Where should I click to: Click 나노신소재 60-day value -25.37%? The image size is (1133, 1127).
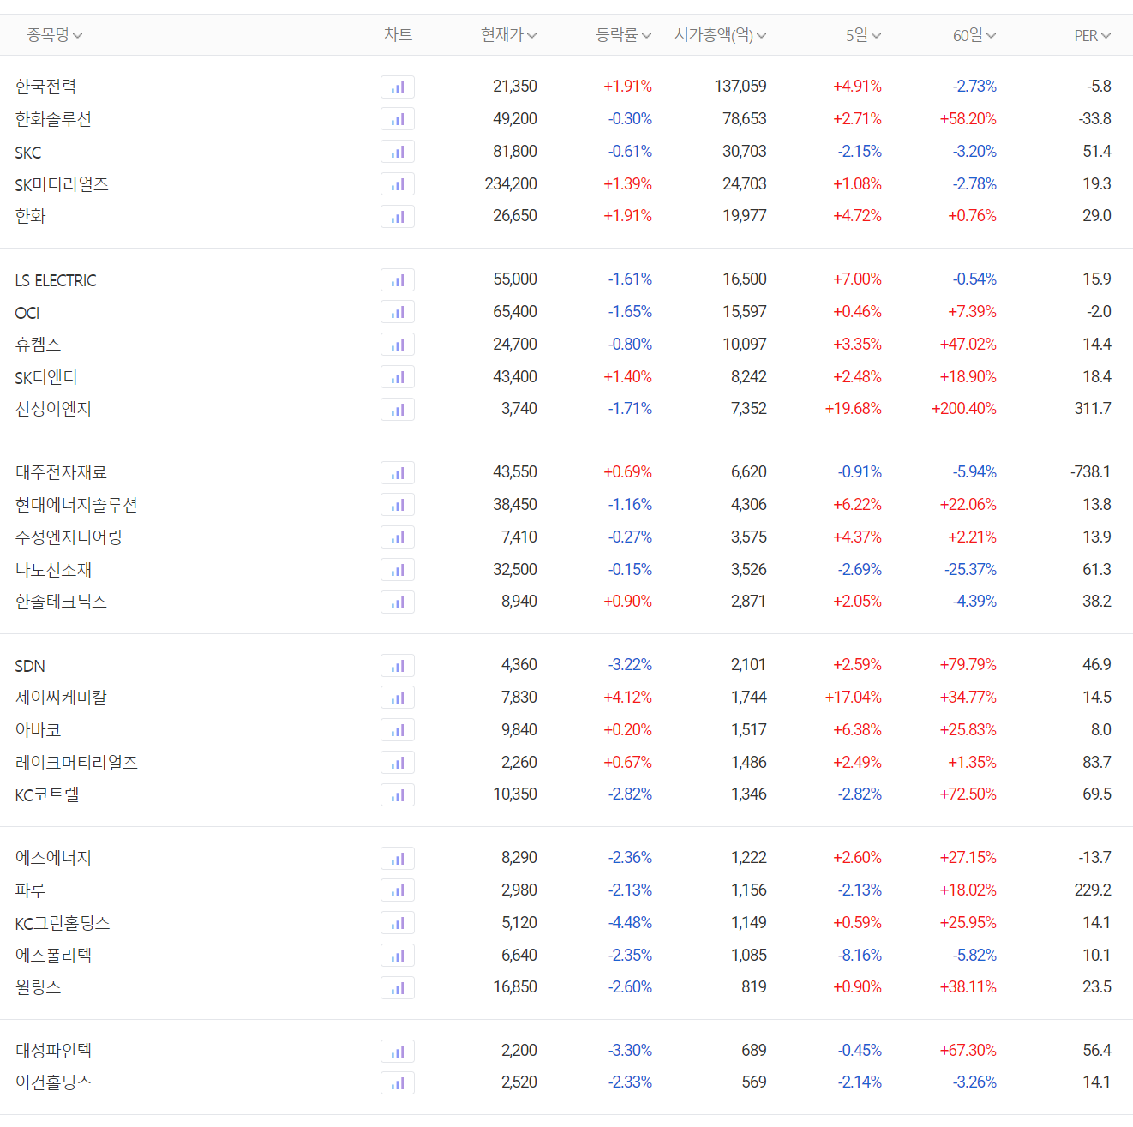(971, 570)
